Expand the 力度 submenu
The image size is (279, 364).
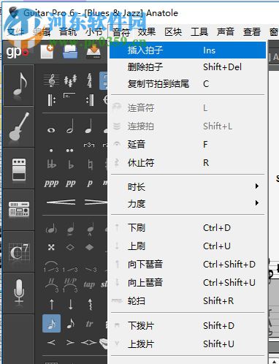click(x=188, y=203)
